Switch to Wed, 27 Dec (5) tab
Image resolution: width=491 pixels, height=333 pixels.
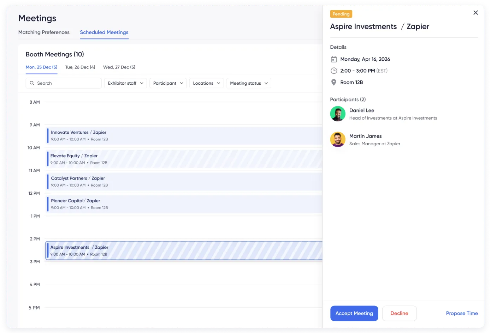click(x=119, y=67)
